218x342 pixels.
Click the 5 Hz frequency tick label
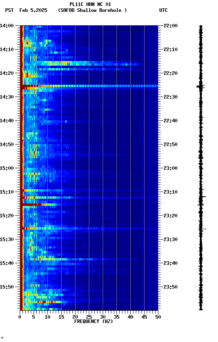34,317
